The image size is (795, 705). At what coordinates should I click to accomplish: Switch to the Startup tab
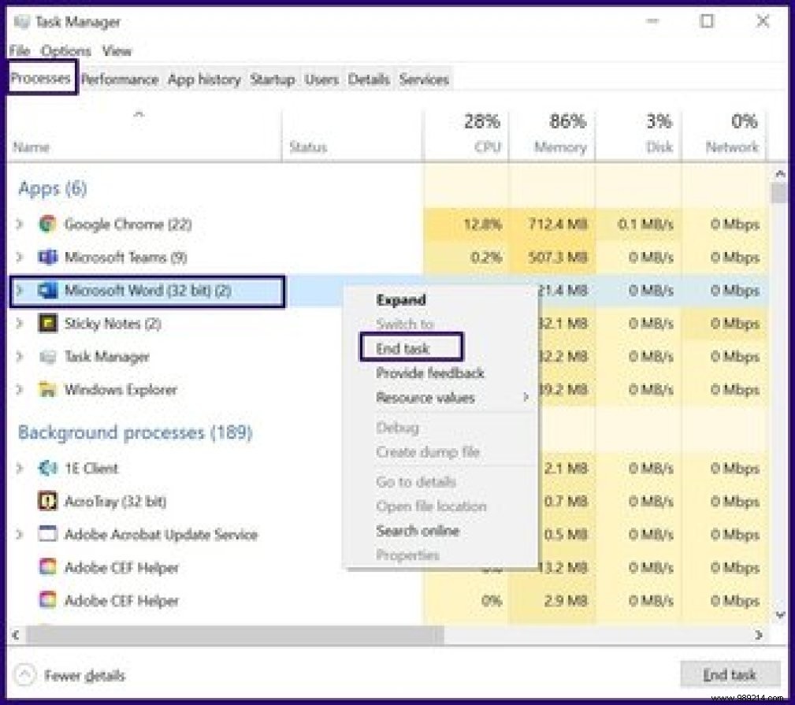[273, 80]
